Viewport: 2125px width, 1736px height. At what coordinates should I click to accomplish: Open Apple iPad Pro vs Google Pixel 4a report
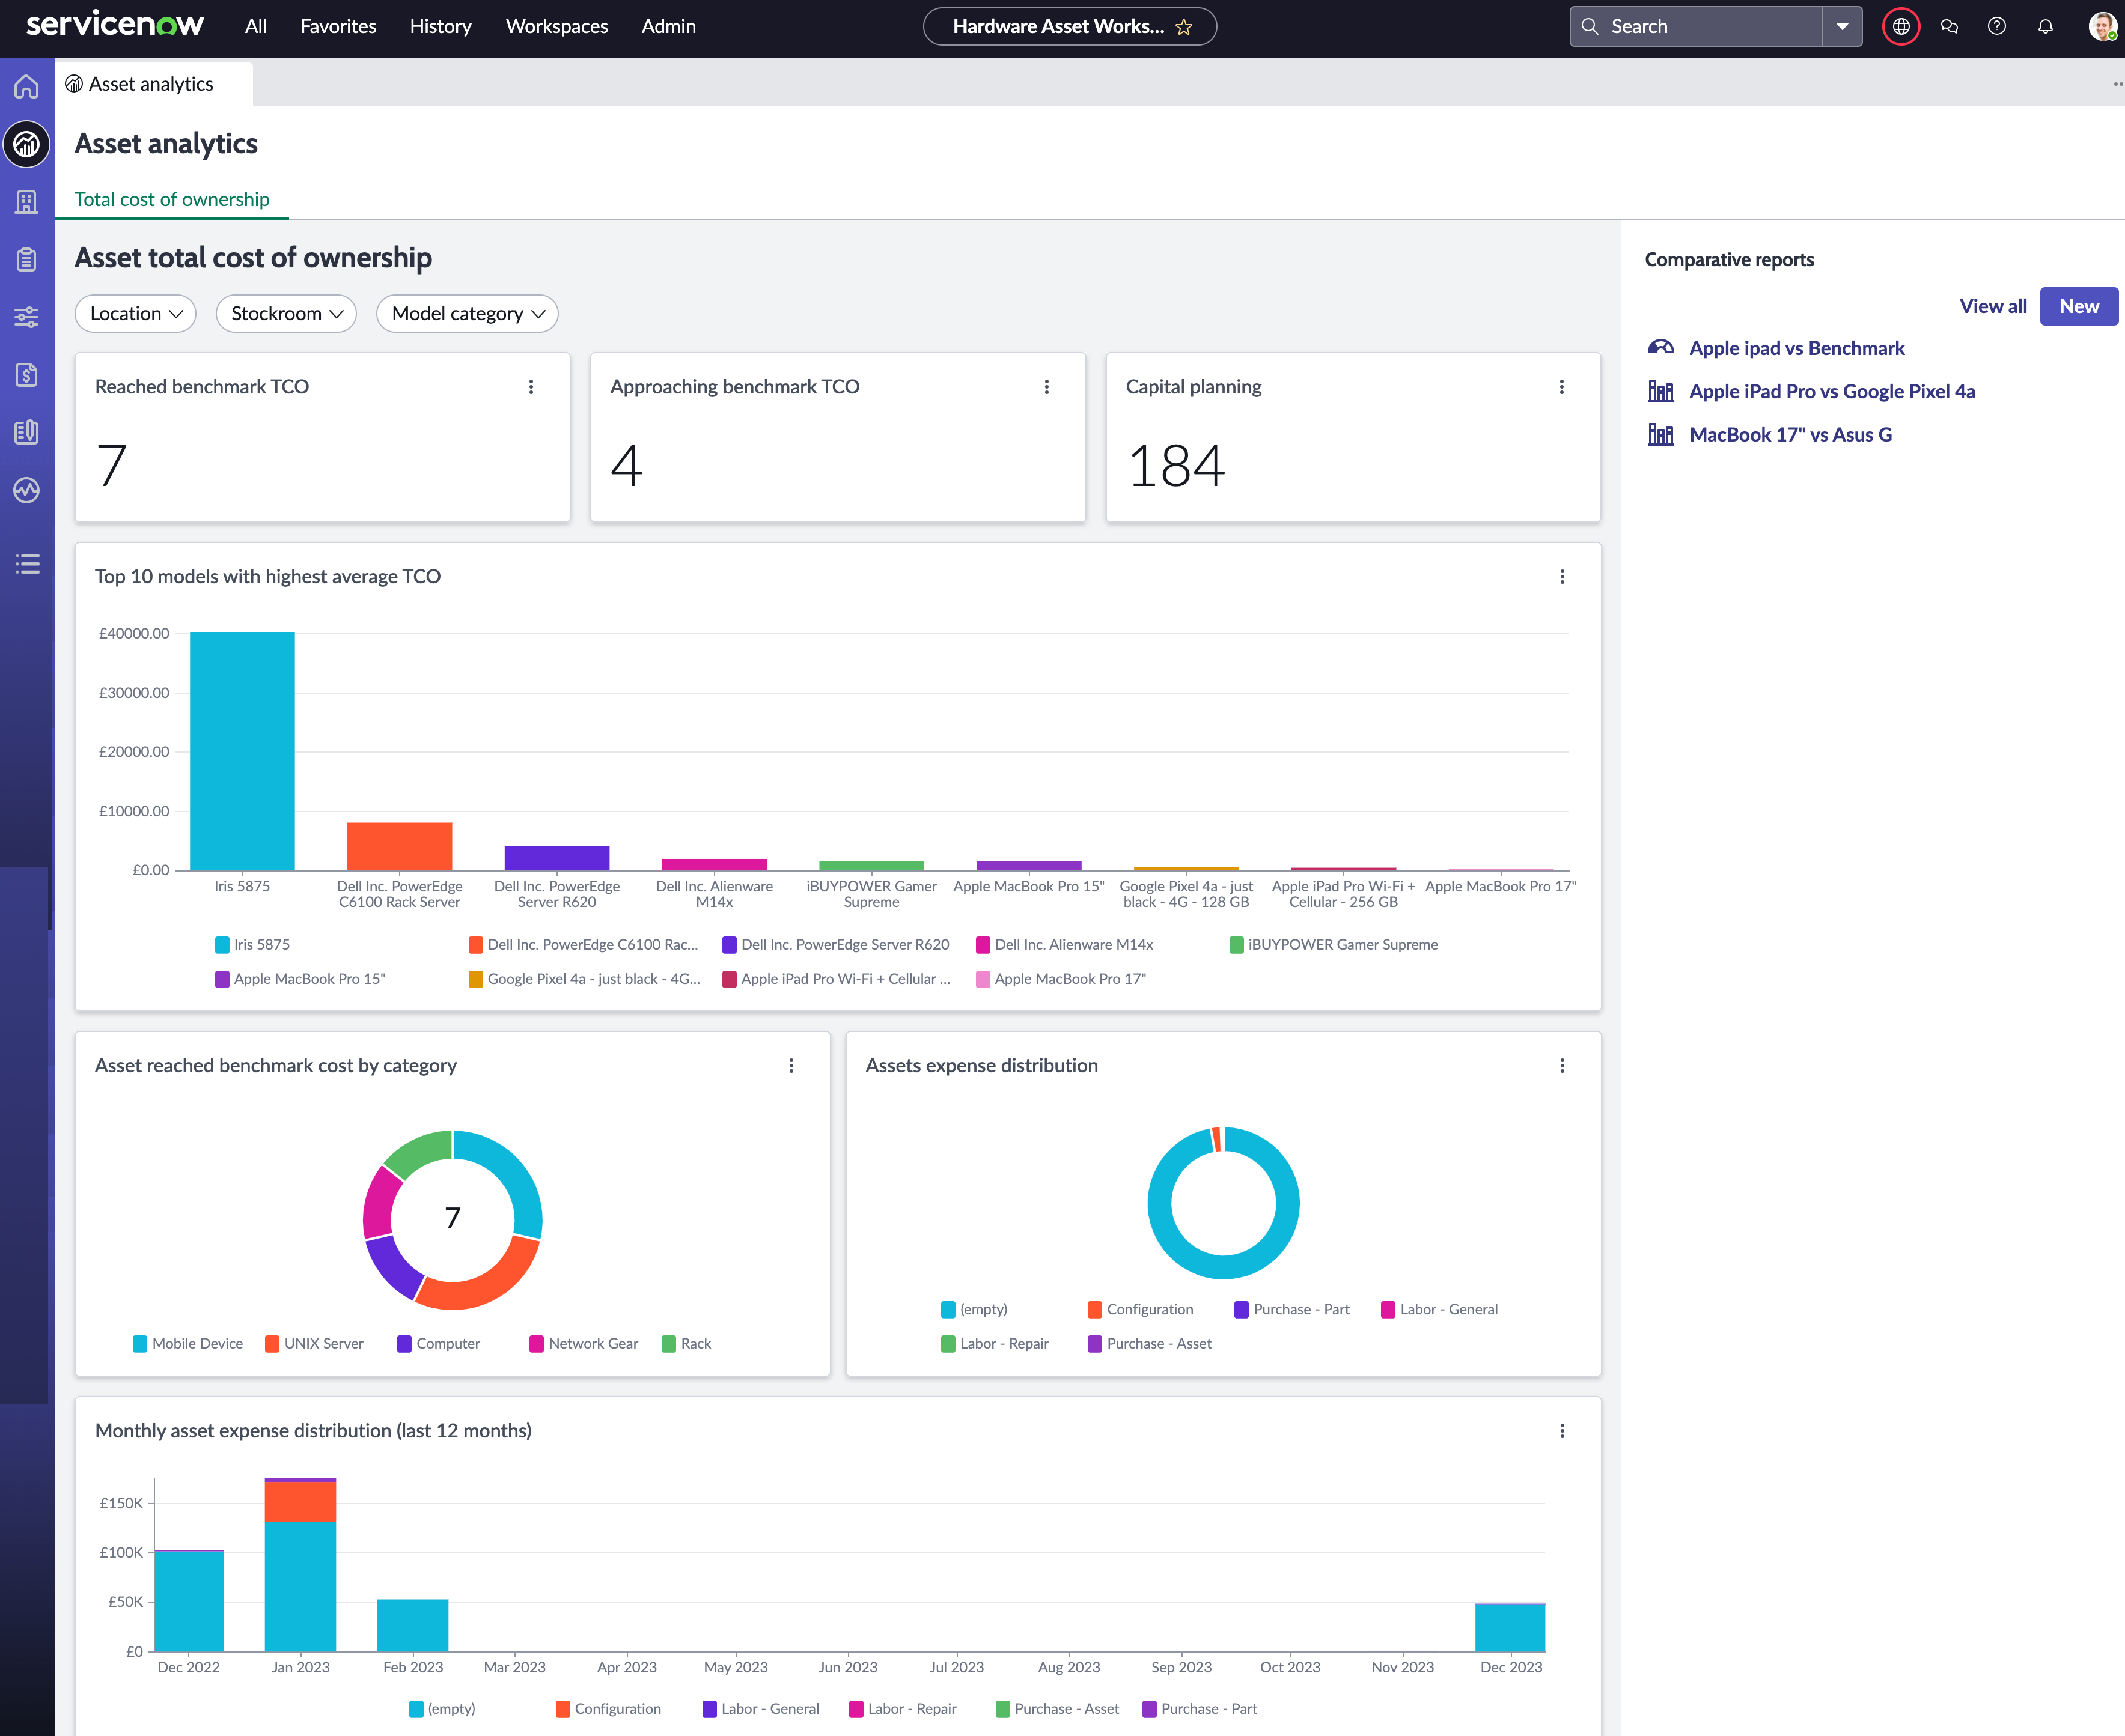click(x=1832, y=391)
